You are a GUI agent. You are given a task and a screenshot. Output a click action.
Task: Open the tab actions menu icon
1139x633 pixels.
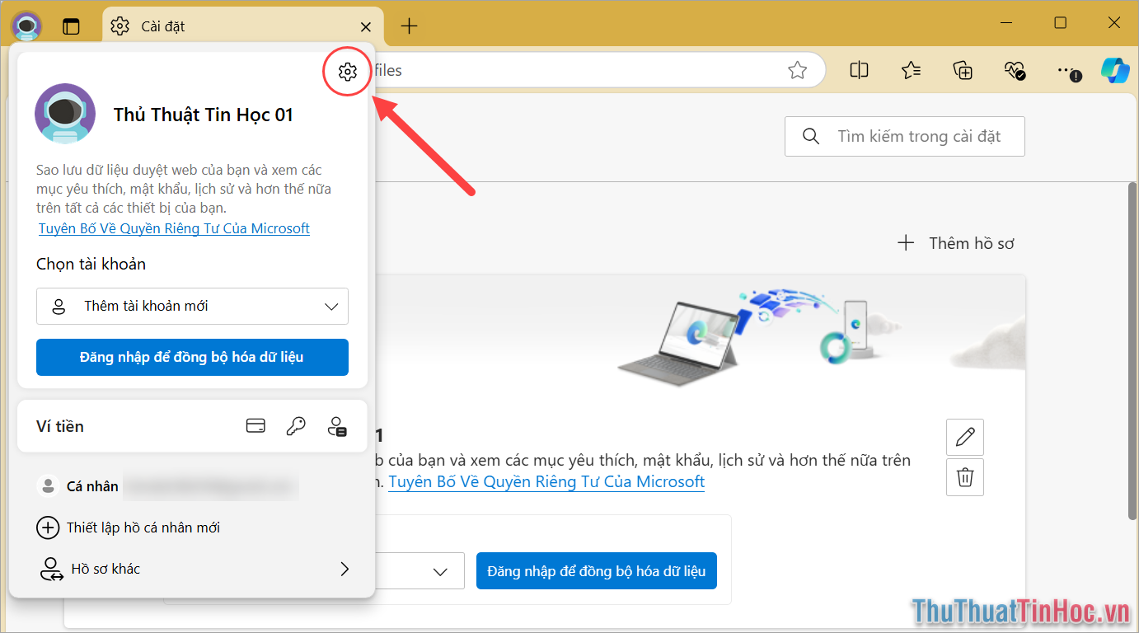(x=72, y=26)
